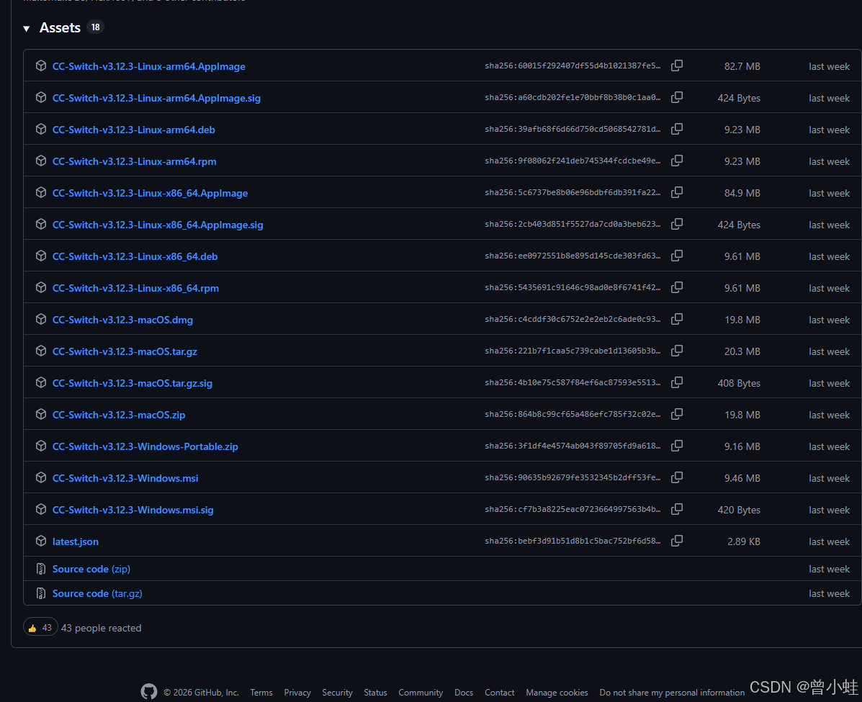Copy sha256 of Windows.msi
Viewport: 862px width, 702px height.
click(677, 477)
